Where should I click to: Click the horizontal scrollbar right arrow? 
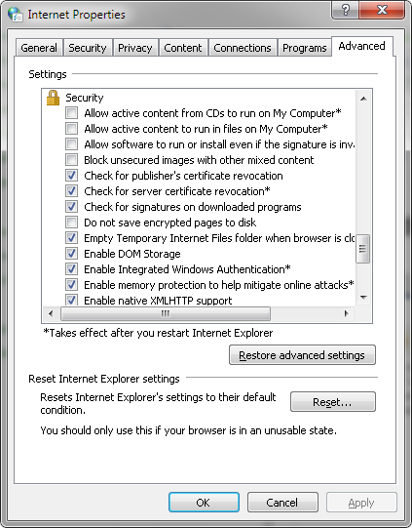[346, 314]
